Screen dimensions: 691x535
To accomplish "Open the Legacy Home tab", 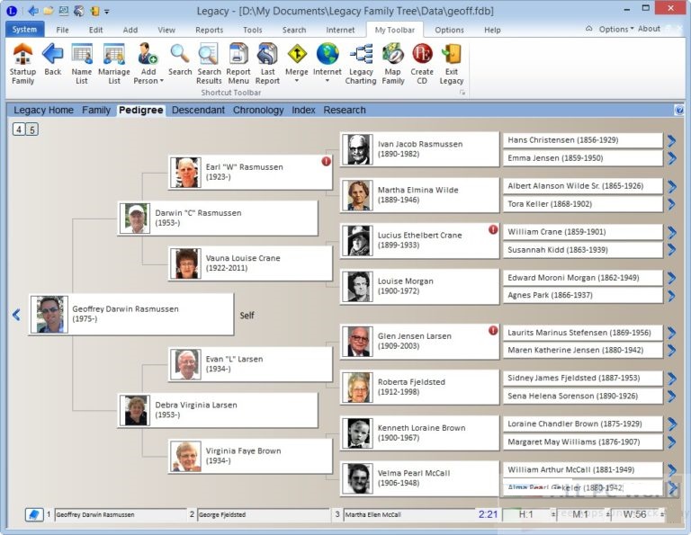I will [43, 110].
